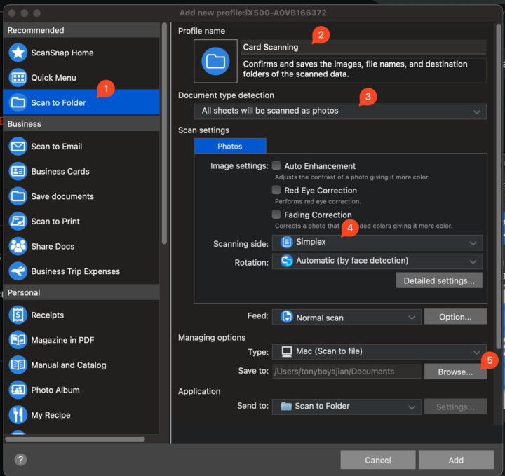Select the Scan to Print row
505x476 pixels.
[x=81, y=222]
